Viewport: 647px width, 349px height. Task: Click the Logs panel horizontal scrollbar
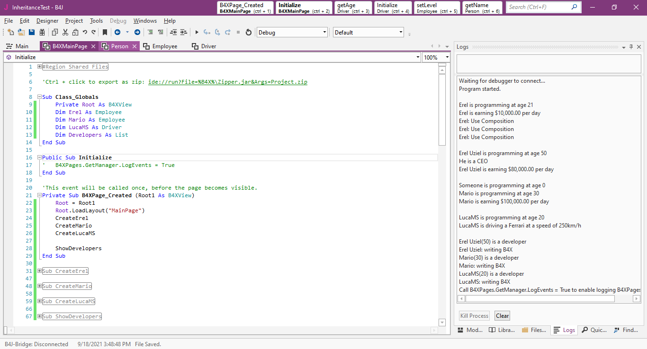(x=539, y=299)
